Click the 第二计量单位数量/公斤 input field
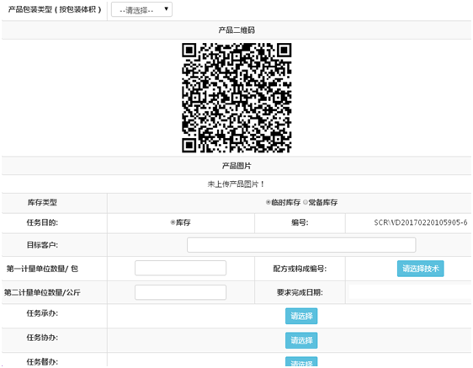Viewport: 473px width, 368px height. coord(180,292)
